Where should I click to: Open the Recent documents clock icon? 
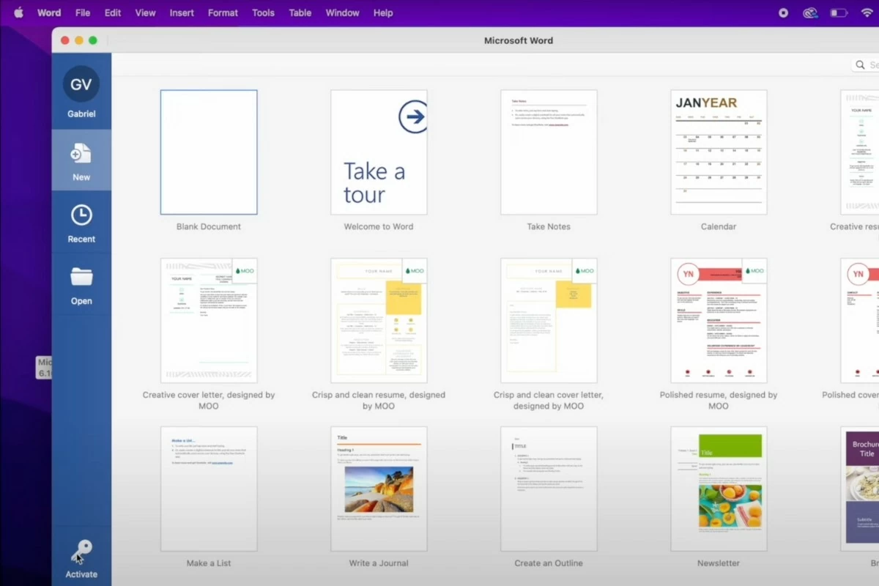point(81,215)
